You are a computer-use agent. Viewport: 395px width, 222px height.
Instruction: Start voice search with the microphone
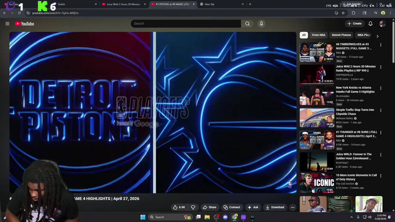(261, 23)
